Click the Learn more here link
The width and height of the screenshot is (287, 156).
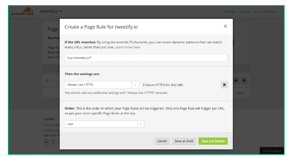click(x=127, y=47)
